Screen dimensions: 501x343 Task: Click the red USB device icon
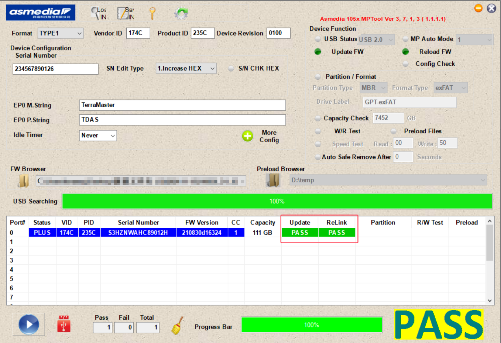pyautogui.click(x=64, y=324)
